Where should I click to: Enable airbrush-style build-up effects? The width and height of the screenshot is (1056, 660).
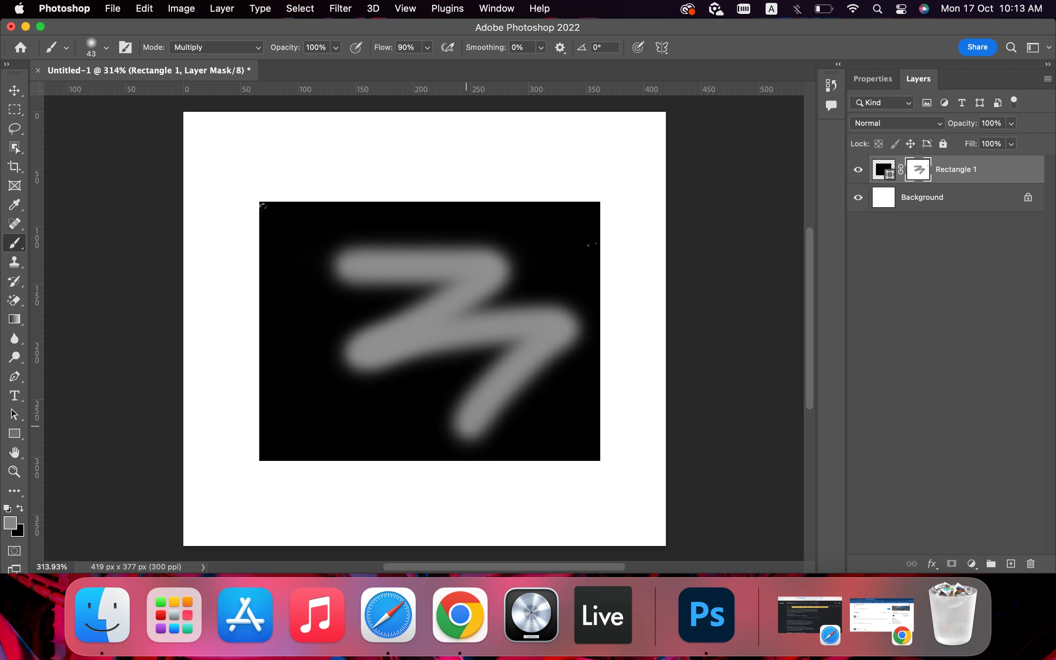pos(448,47)
